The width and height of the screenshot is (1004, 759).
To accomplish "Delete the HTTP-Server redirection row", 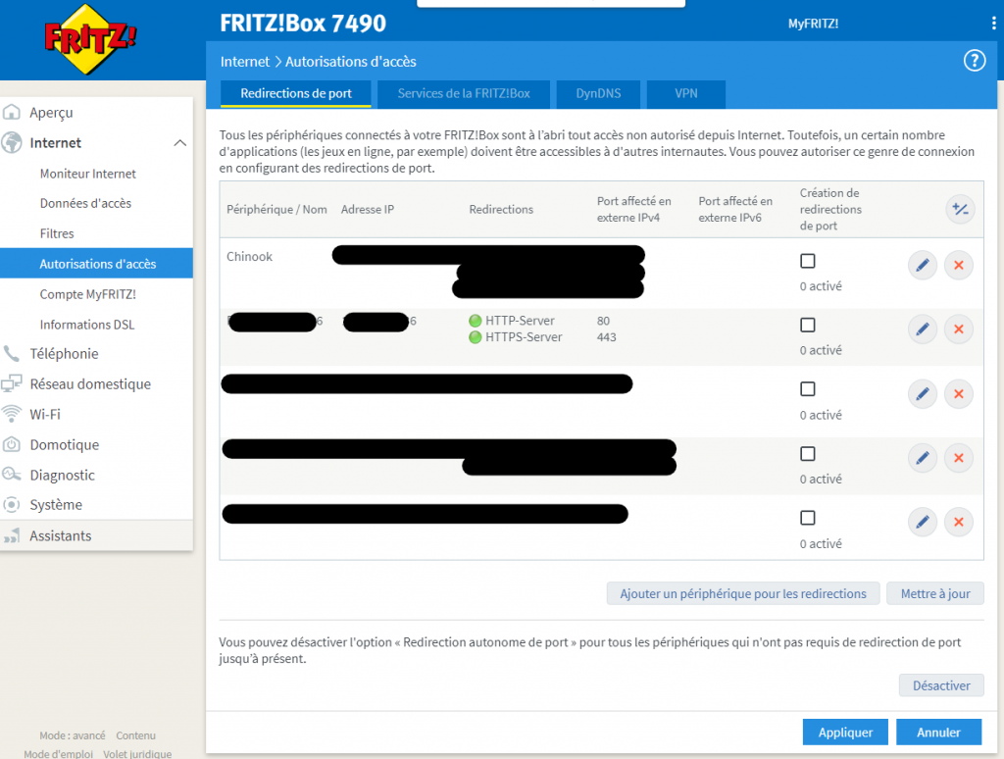I will tap(959, 329).
